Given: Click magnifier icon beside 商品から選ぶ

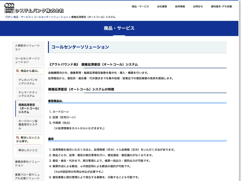Looking at the screenshot, I should [17, 71].
